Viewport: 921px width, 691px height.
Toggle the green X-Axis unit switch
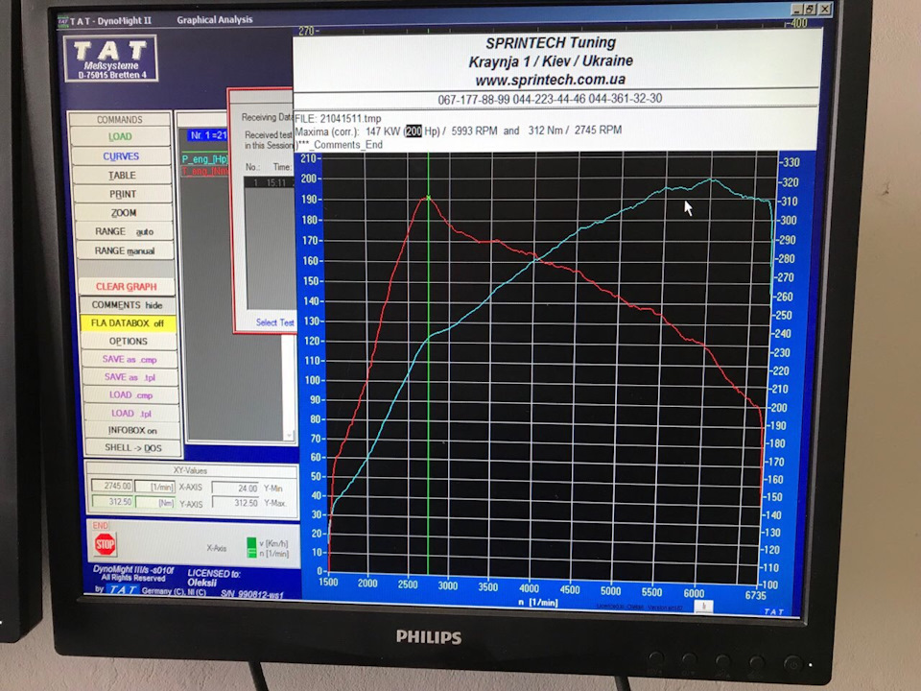tap(251, 547)
